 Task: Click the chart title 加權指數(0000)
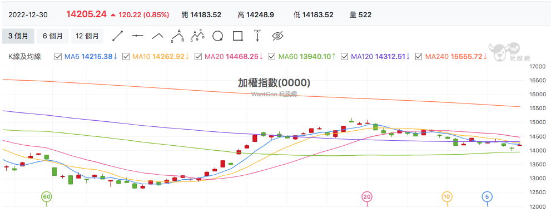[x=274, y=82]
